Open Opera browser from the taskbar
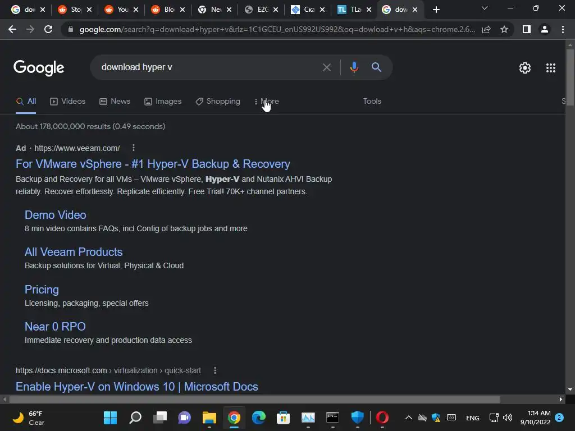 pyautogui.click(x=382, y=418)
